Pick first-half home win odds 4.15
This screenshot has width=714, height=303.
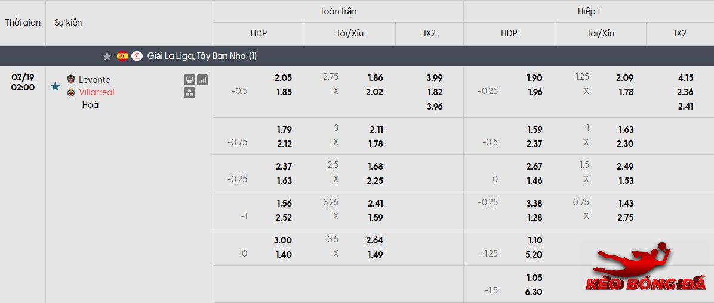(x=685, y=78)
